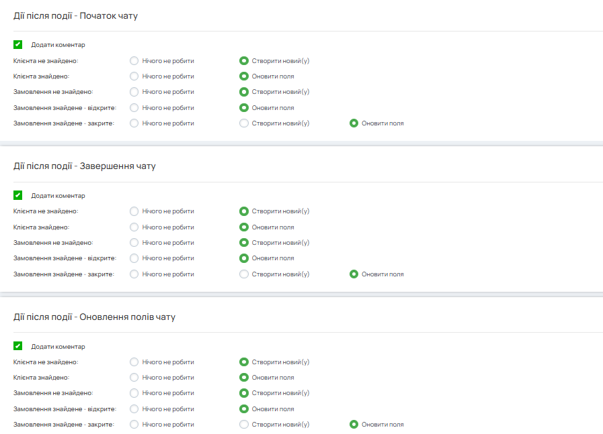Оновлення полів чату: 'Клієнта не знайдено' to 'Нічого не робити'
Screen dimensions: 603x434
pyautogui.click(x=134, y=362)
